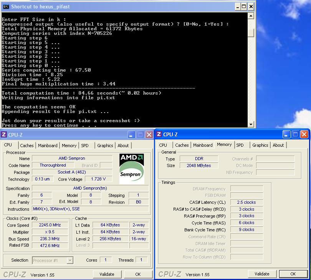
Task: Click the AMD Sempron name field
Action: pyautogui.click(x=72, y=158)
